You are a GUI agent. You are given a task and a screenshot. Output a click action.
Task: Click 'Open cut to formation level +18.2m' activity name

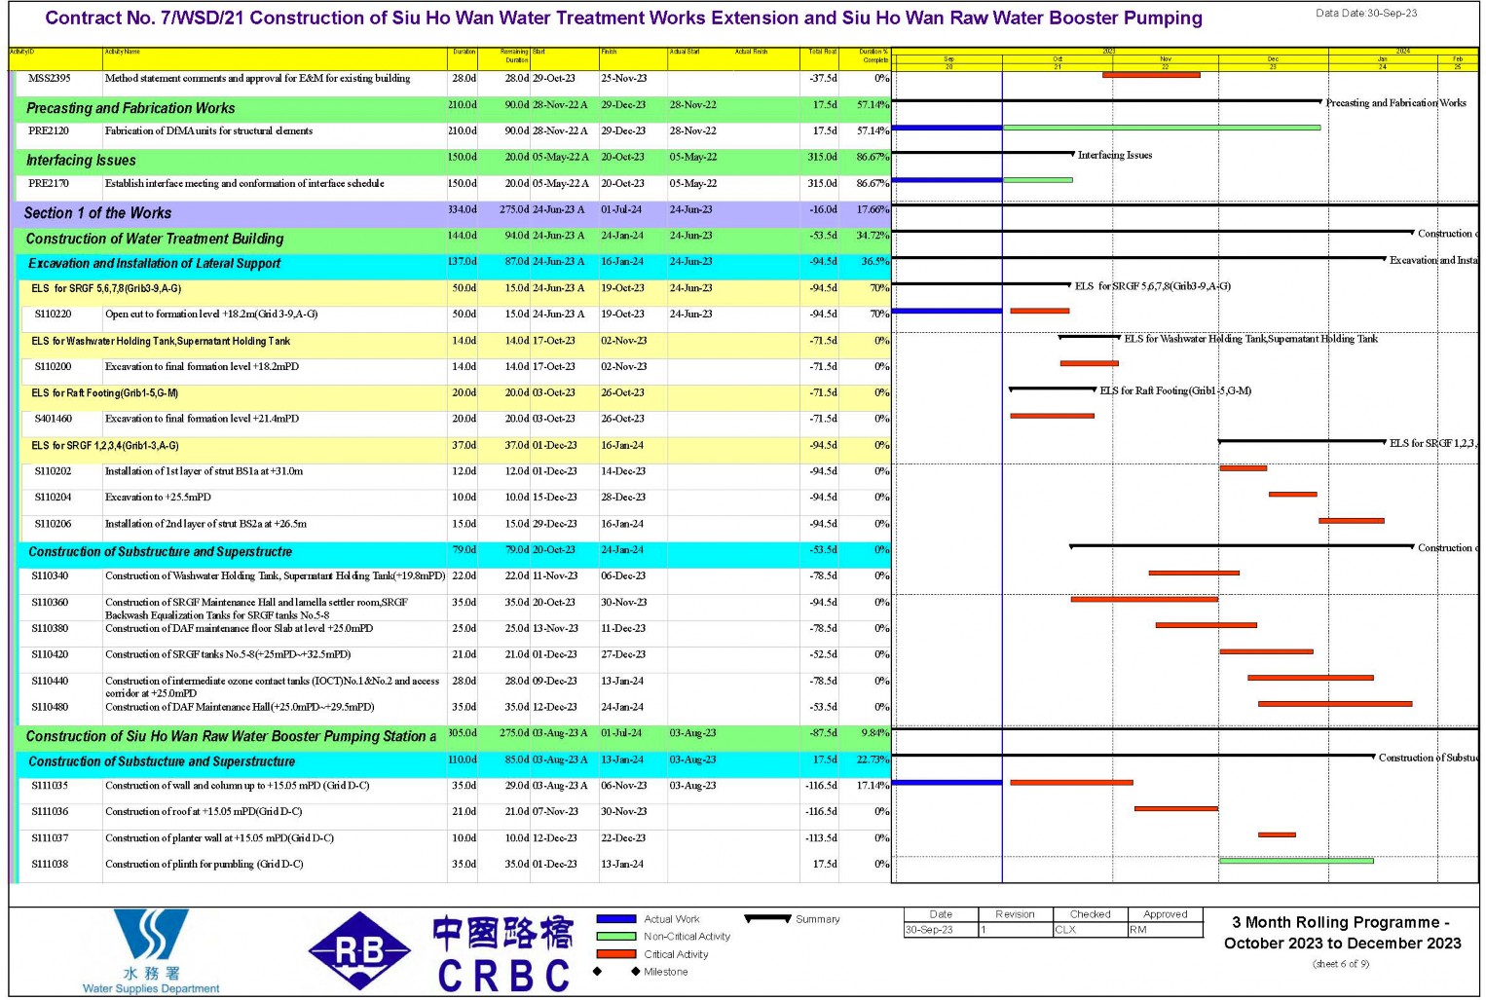click(211, 315)
